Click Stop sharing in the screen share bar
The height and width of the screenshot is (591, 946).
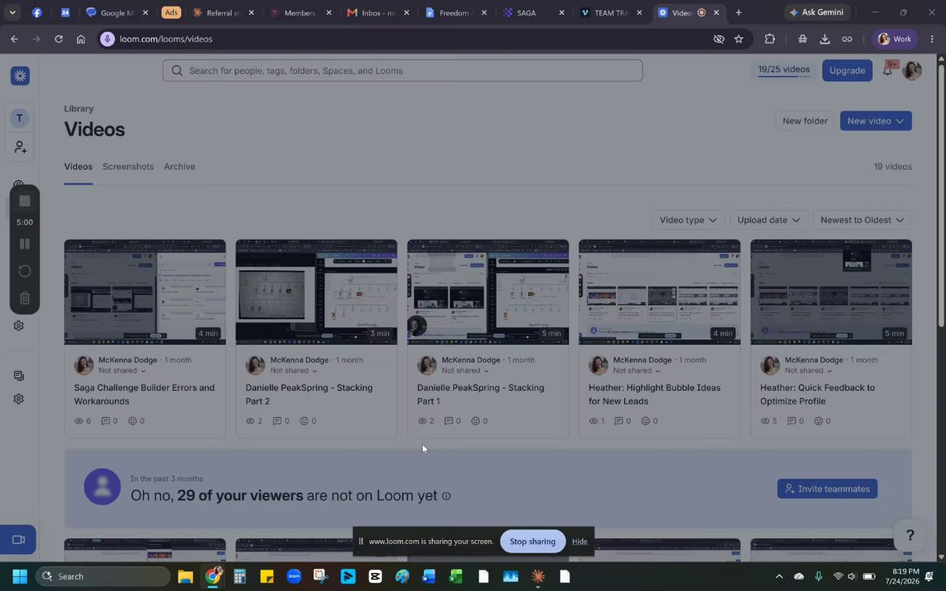[x=532, y=542]
